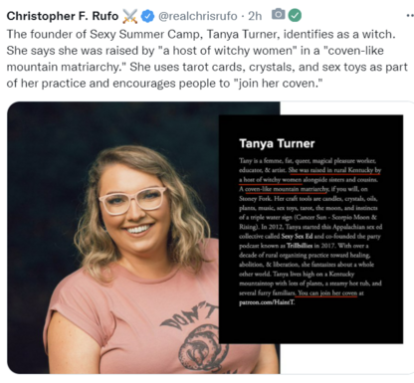Open Christopher F. Rufo's profile name

(x=63, y=16)
